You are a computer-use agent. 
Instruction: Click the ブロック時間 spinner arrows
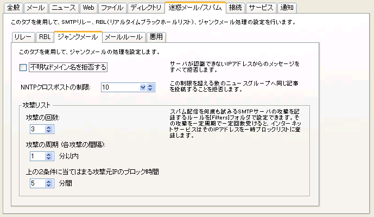pos(48,183)
